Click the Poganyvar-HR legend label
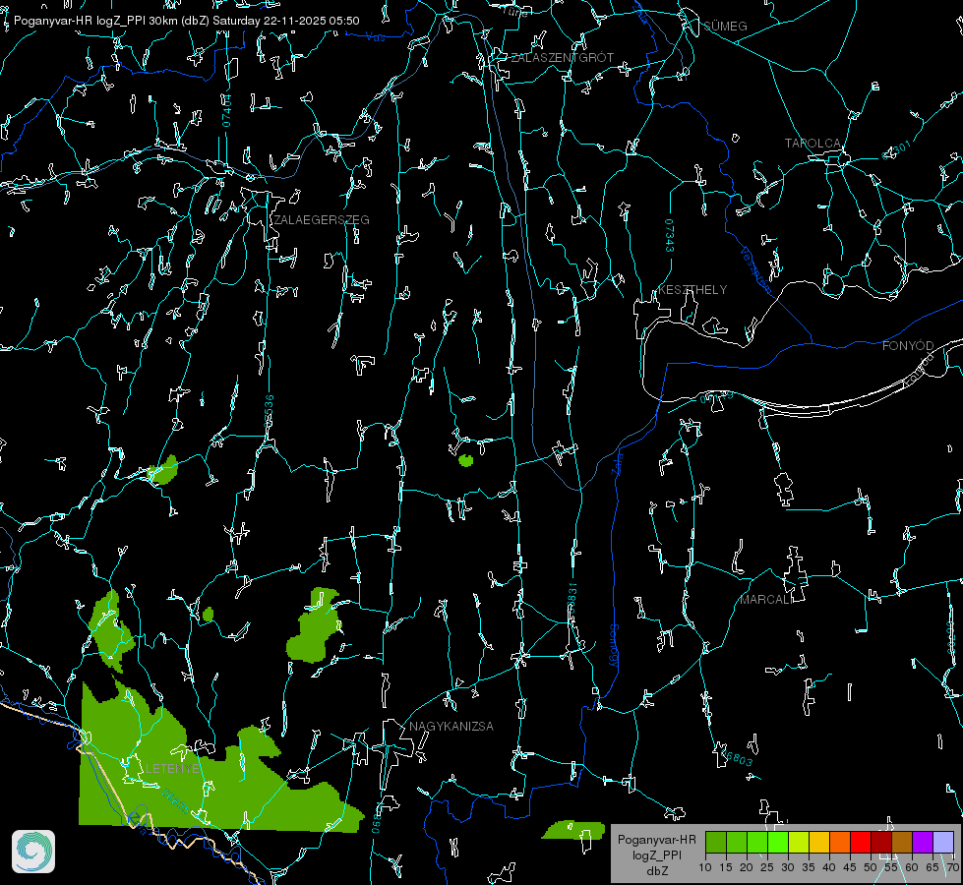963x885 pixels. (x=656, y=839)
